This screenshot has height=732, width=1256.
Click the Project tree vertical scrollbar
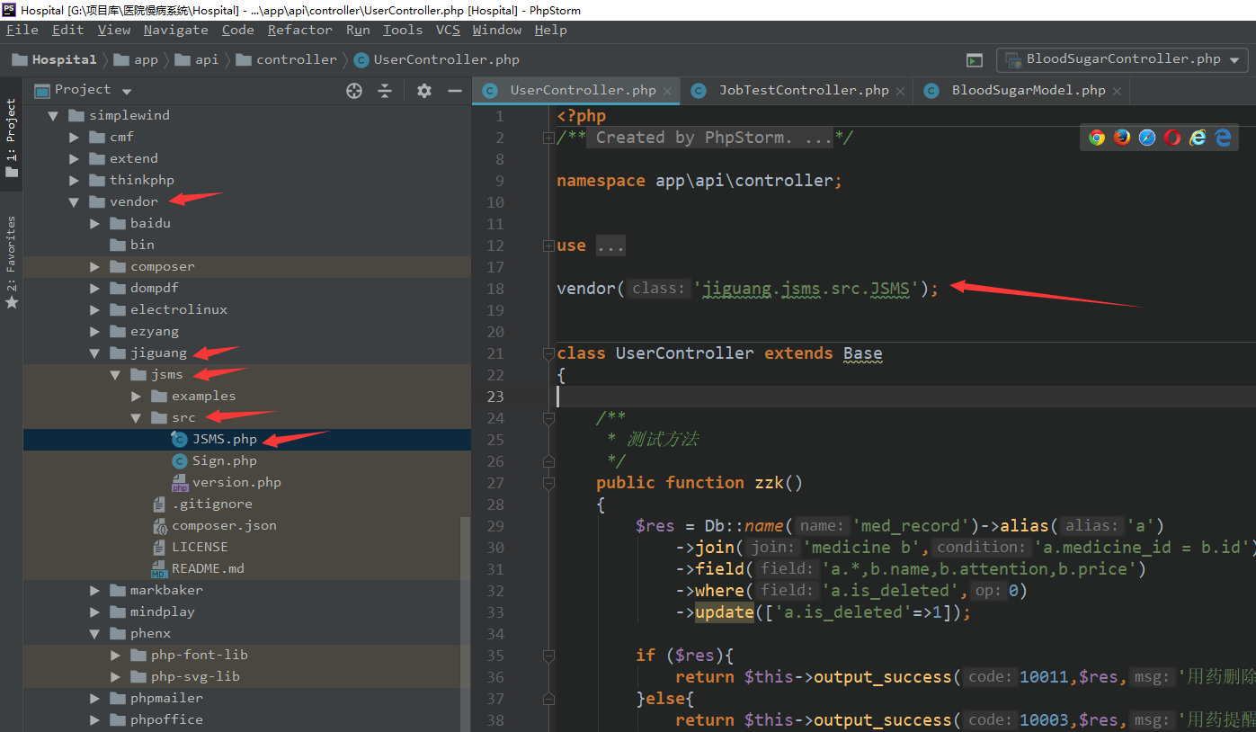[465, 624]
